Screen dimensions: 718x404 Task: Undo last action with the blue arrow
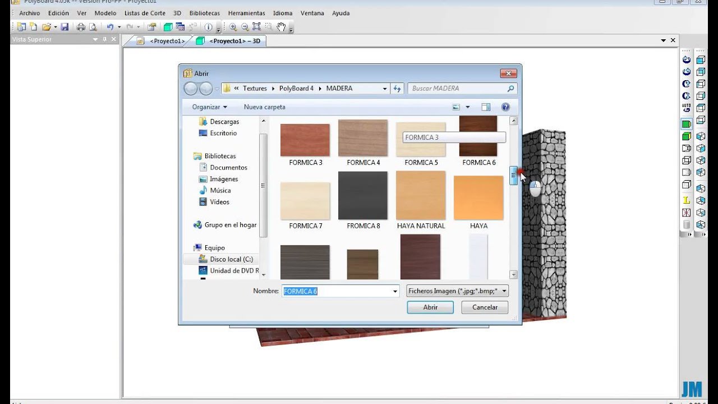click(110, 27)
